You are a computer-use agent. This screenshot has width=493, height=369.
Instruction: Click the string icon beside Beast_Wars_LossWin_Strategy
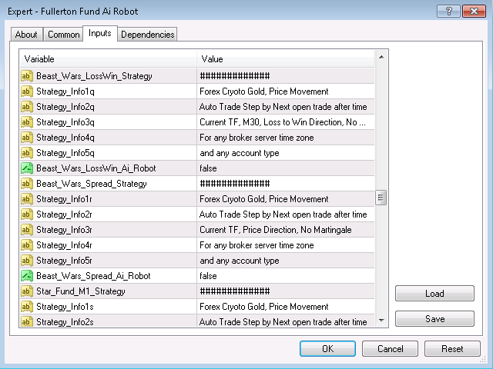pos(27,76)
